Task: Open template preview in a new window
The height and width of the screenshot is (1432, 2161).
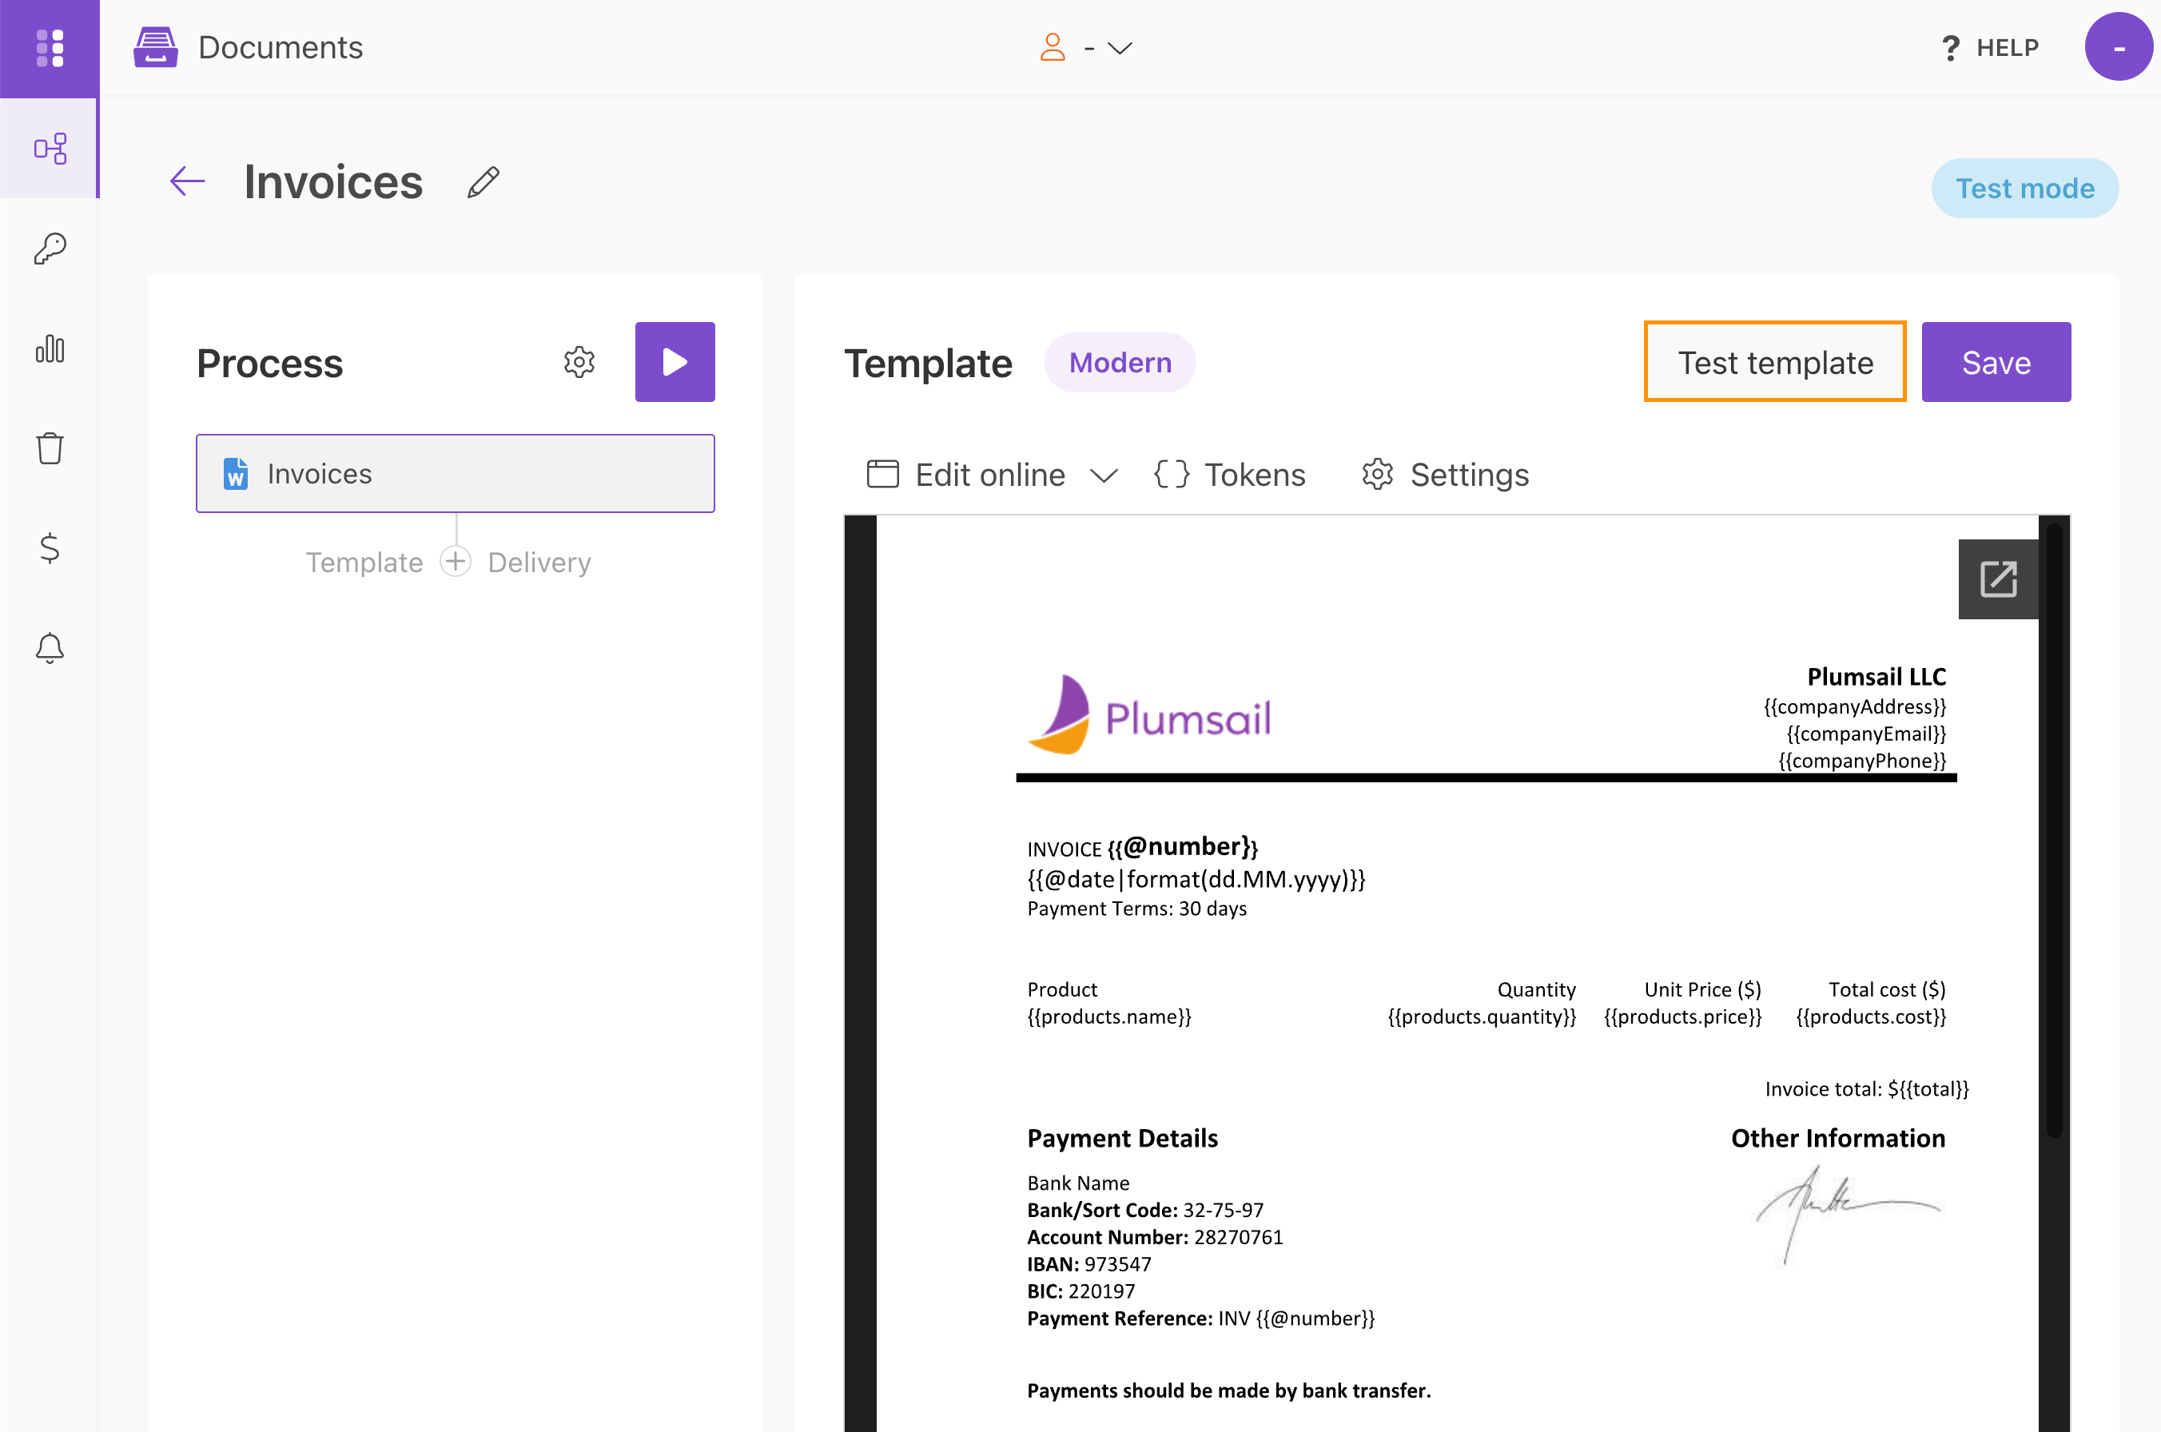Action: click(x=1997, y=579)
